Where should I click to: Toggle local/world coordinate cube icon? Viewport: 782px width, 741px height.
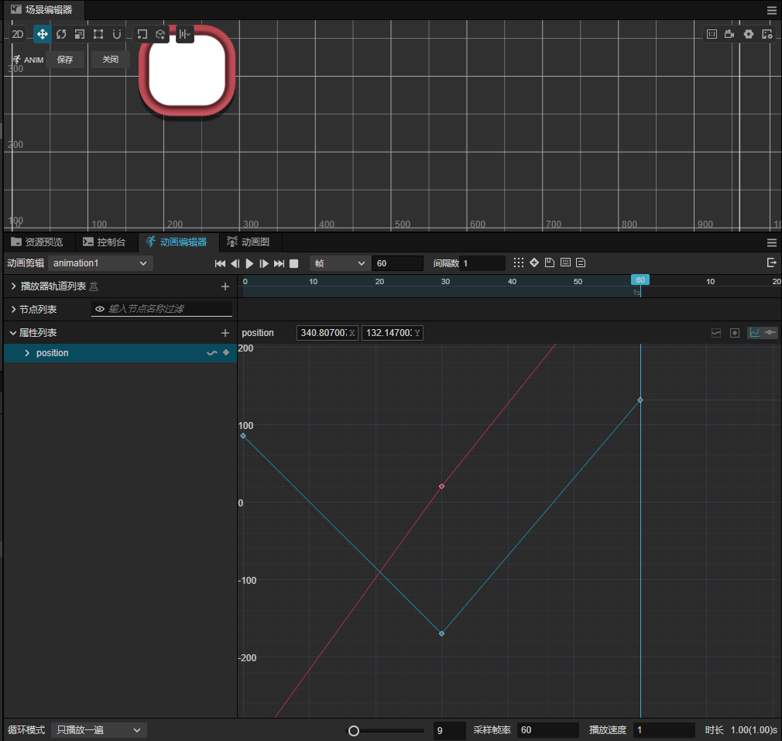pyautogui.click(x=160, y=34)
